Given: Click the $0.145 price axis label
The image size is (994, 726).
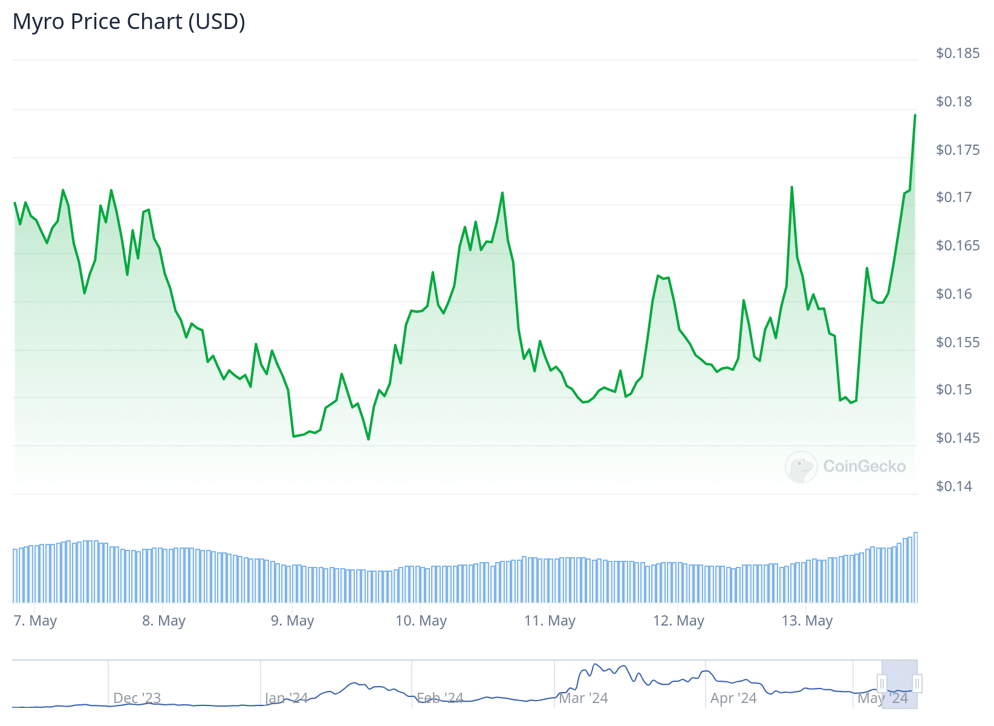Looking at the screenshot, I should point(958,438).
